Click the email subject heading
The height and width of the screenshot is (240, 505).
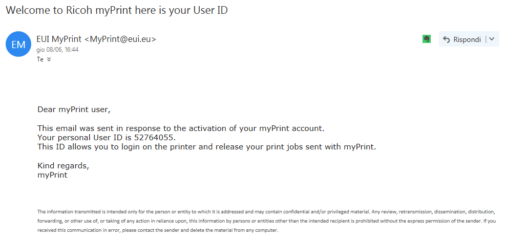point(117,11)
